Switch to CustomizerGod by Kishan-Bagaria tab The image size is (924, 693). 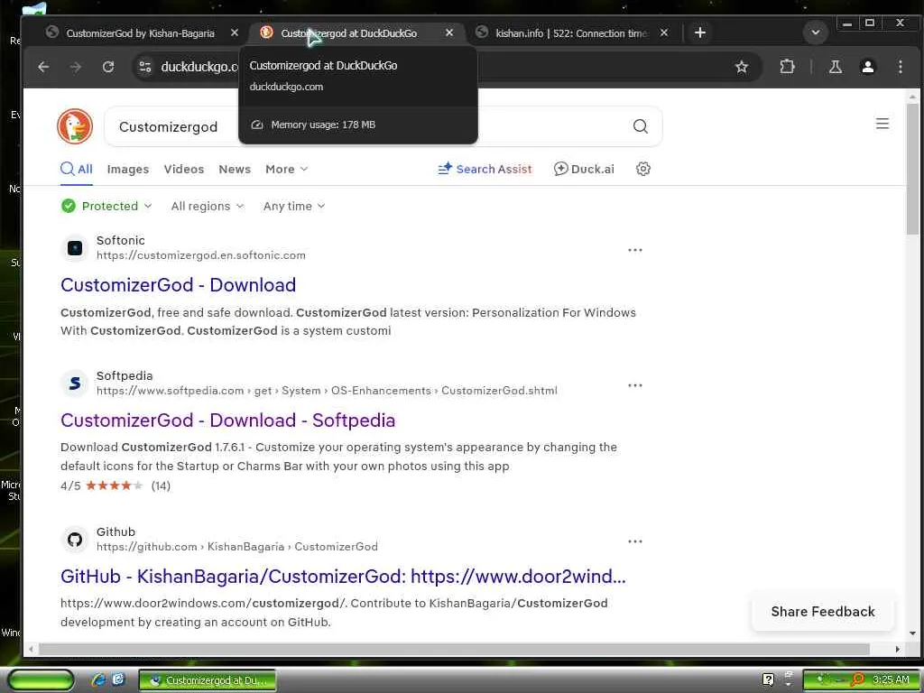140,33
